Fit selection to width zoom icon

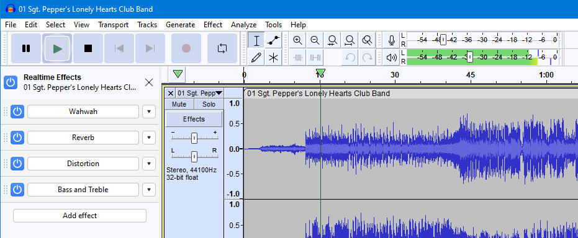click(332, 40)
